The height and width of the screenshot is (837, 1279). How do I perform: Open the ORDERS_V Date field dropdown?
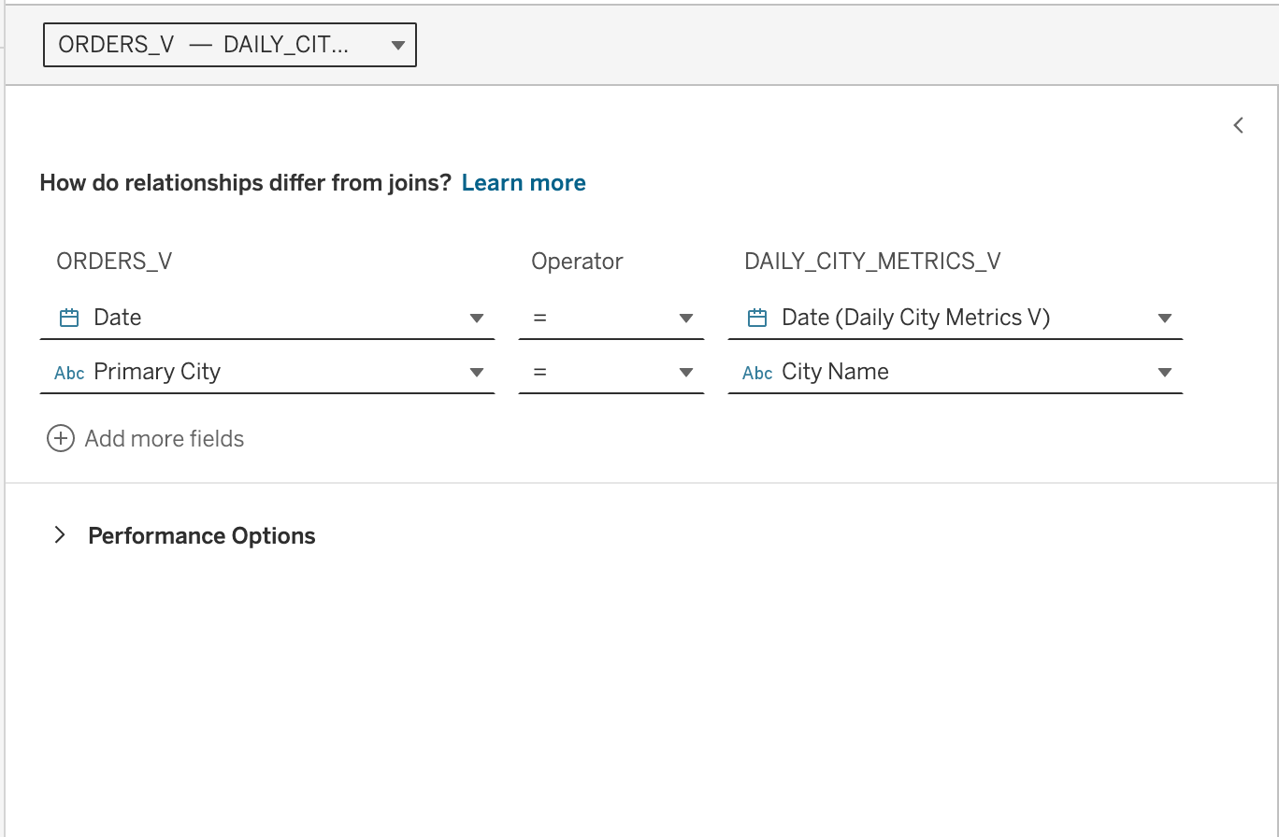[267, 318]
